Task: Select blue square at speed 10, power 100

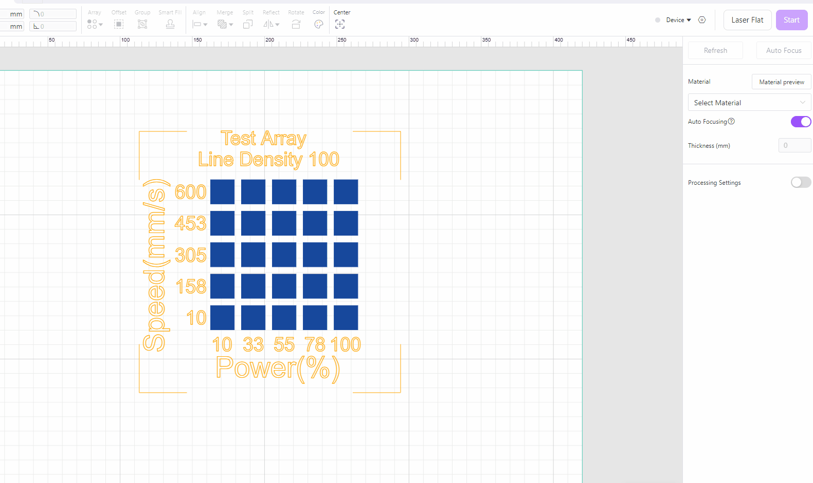Action: click(346, 318)
